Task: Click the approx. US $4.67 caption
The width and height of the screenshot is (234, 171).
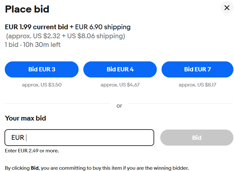Action: [x=120, y=85]
